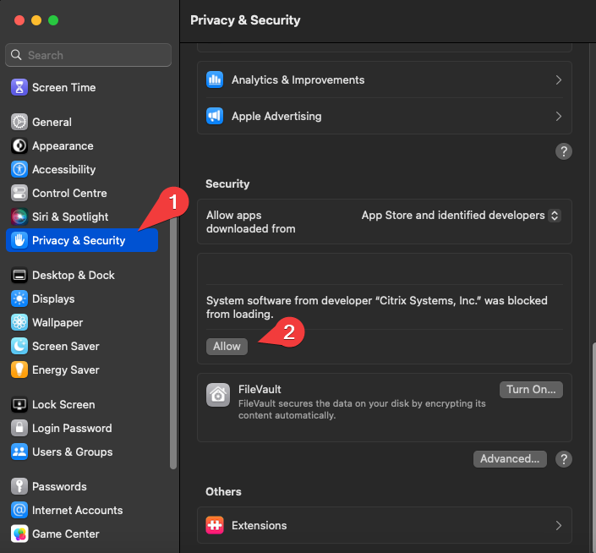Open Control Centre via its sidebar icon
Screen dimensions: 596x553
click(x=19, y=193)
